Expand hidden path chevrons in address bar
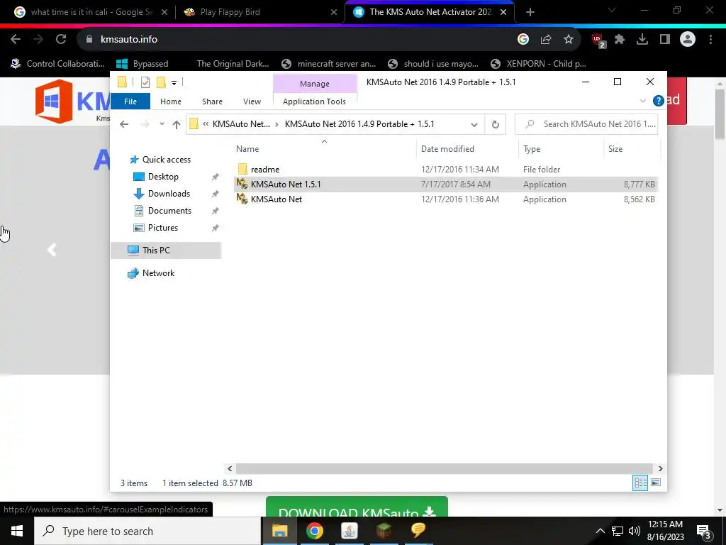Viewport: 726px width, 545px height. pyautogui.click(x=206, y=124)
